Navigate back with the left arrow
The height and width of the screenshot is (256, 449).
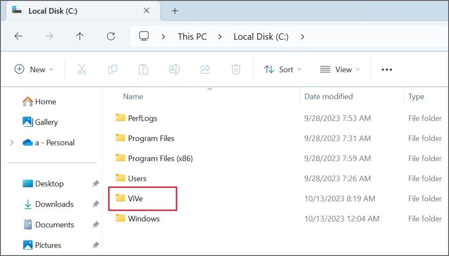click(x=18, y=36)
